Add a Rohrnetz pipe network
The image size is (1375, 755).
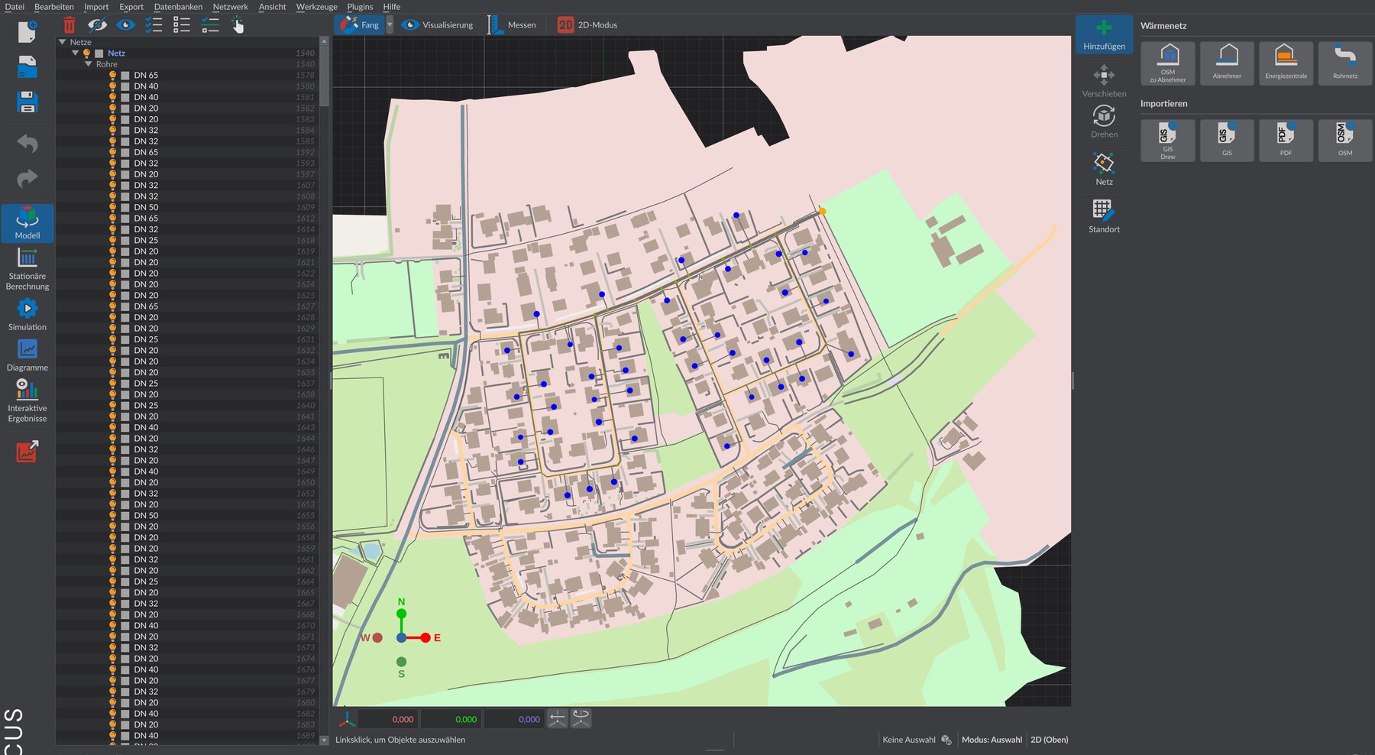click(1345, 63)
